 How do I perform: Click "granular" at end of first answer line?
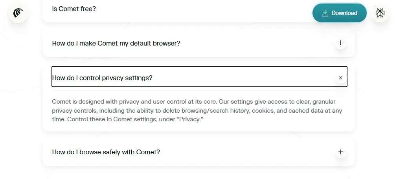click(x=323, y=102)
